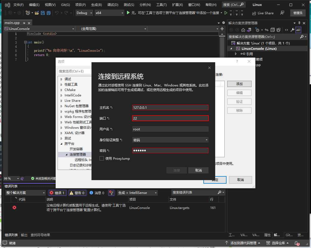The width and height of the screenshot is (311, 248).
Task: Click the View Code angle-brackets icon
Action: [287, 30]
